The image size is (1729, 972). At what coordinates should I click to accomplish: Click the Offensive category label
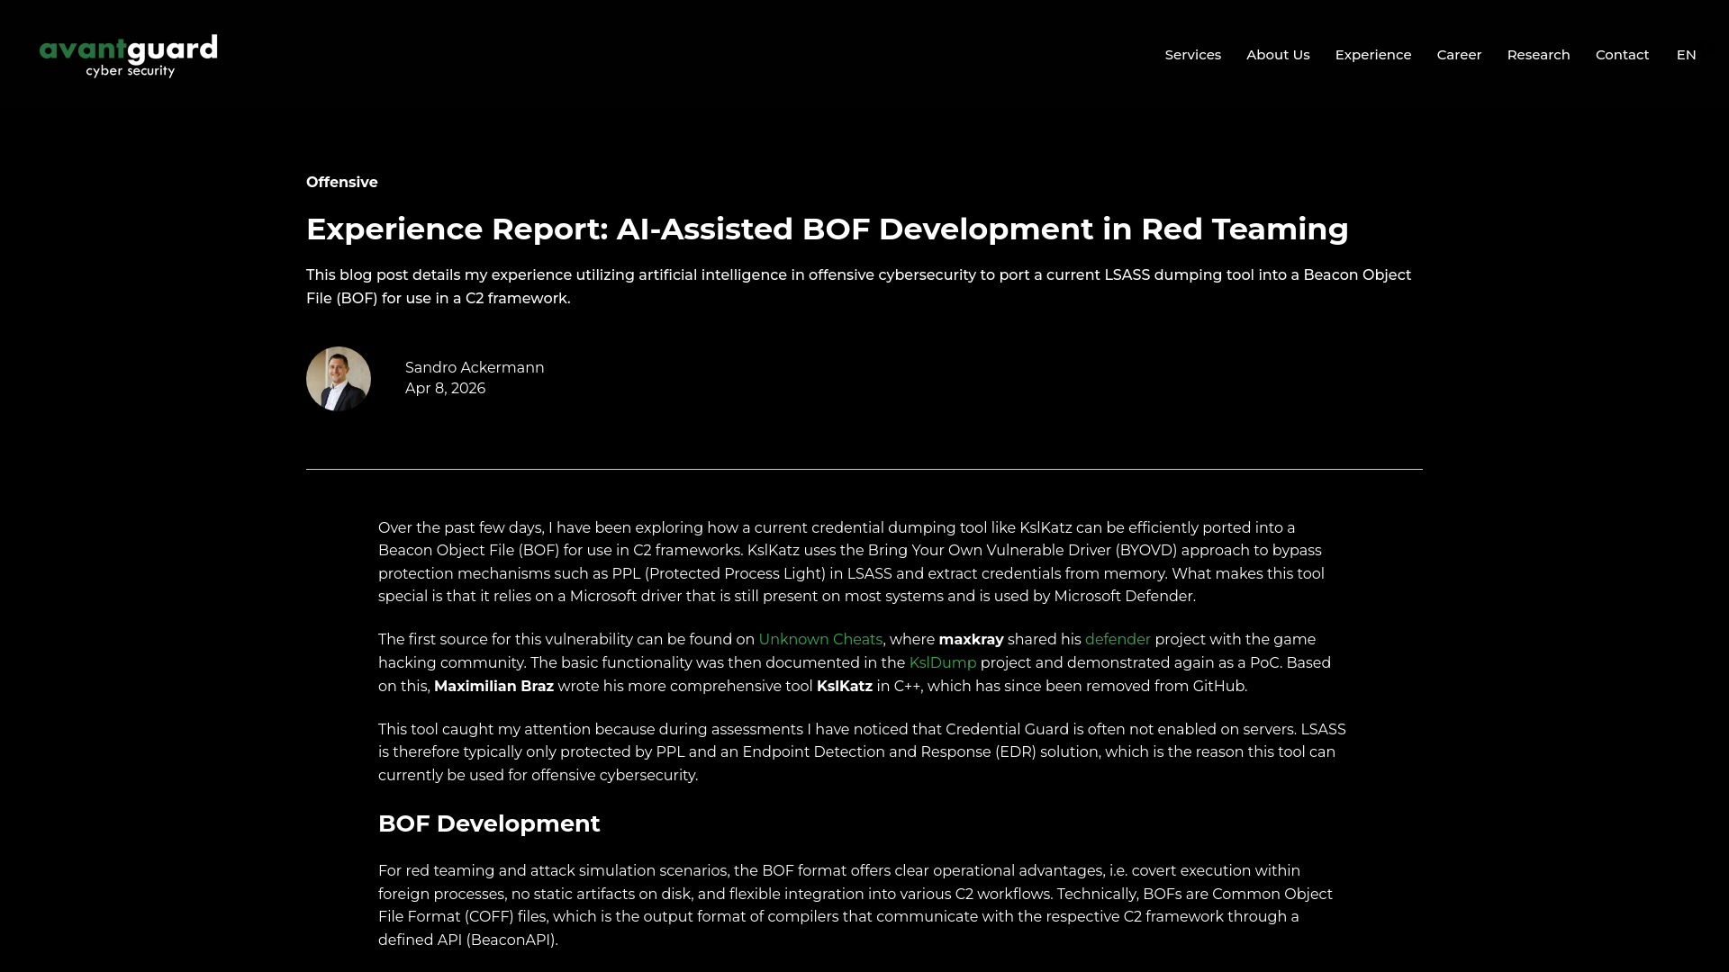click(x=342, y=182)
